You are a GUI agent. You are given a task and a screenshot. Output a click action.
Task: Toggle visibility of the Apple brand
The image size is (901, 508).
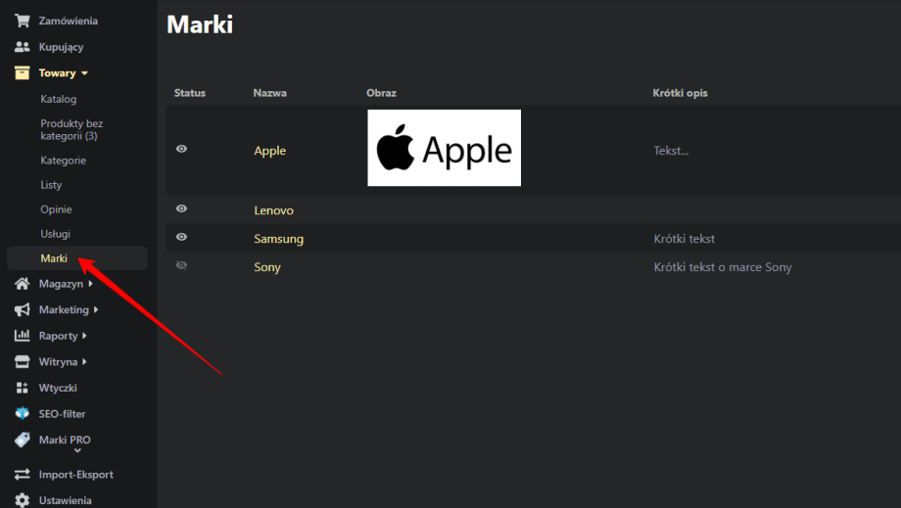coord(181,149)
